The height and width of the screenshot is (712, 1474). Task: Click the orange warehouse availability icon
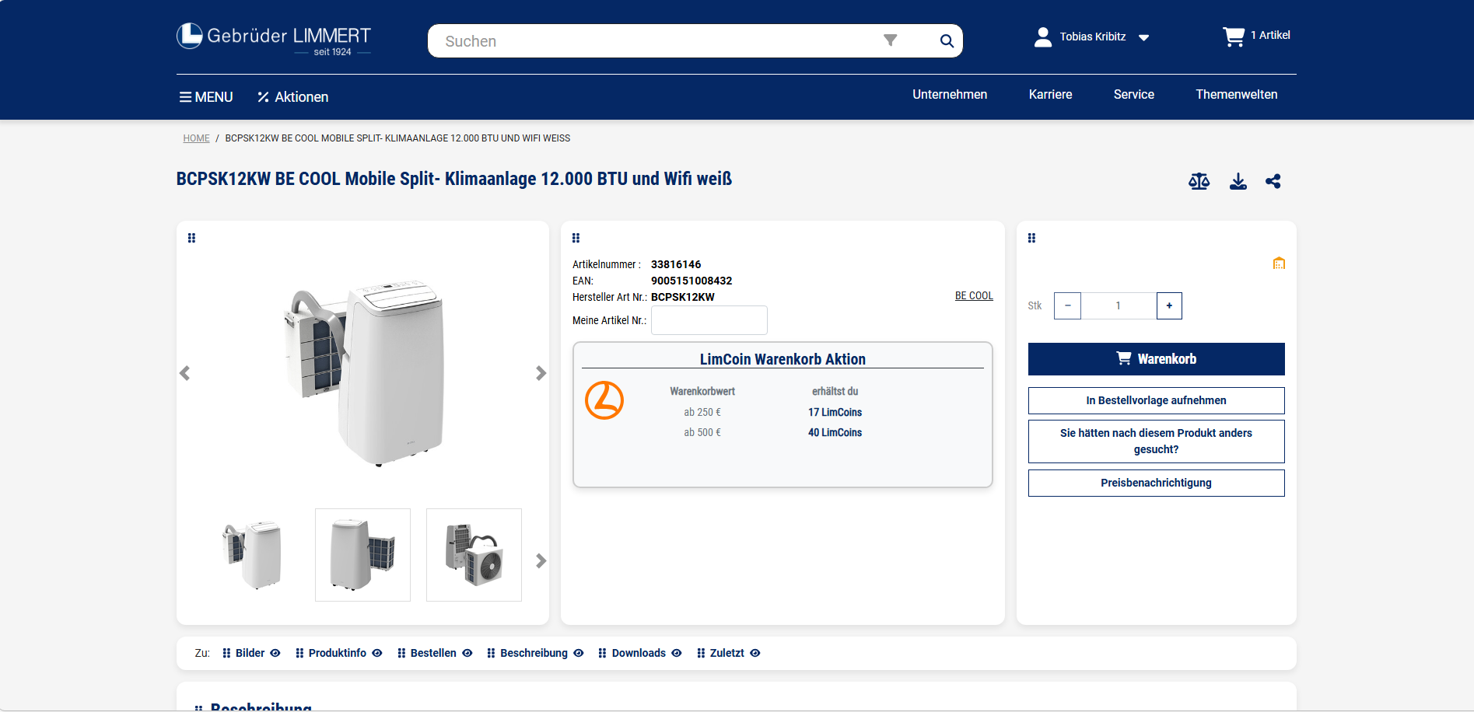click(x=1279, y=264)
